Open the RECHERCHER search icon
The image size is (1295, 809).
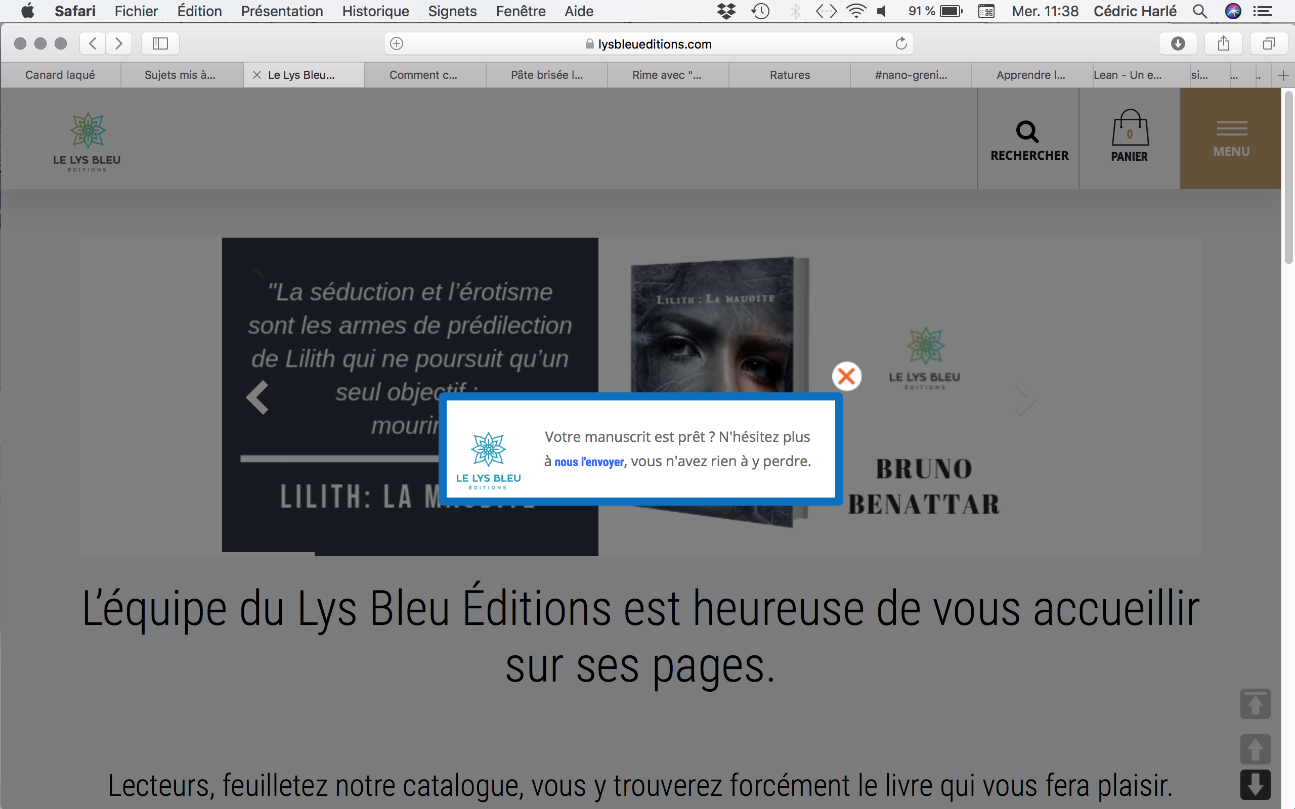(x=1028, y=139)
